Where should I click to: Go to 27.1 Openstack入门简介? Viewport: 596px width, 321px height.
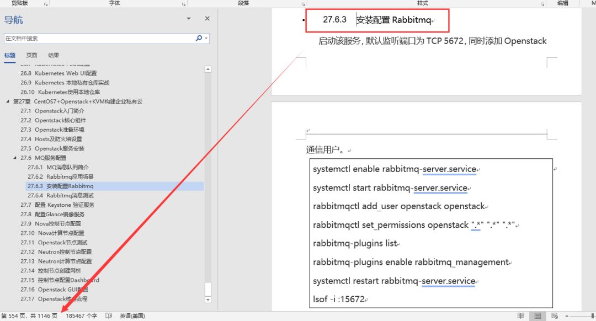(x=52, y=111)
